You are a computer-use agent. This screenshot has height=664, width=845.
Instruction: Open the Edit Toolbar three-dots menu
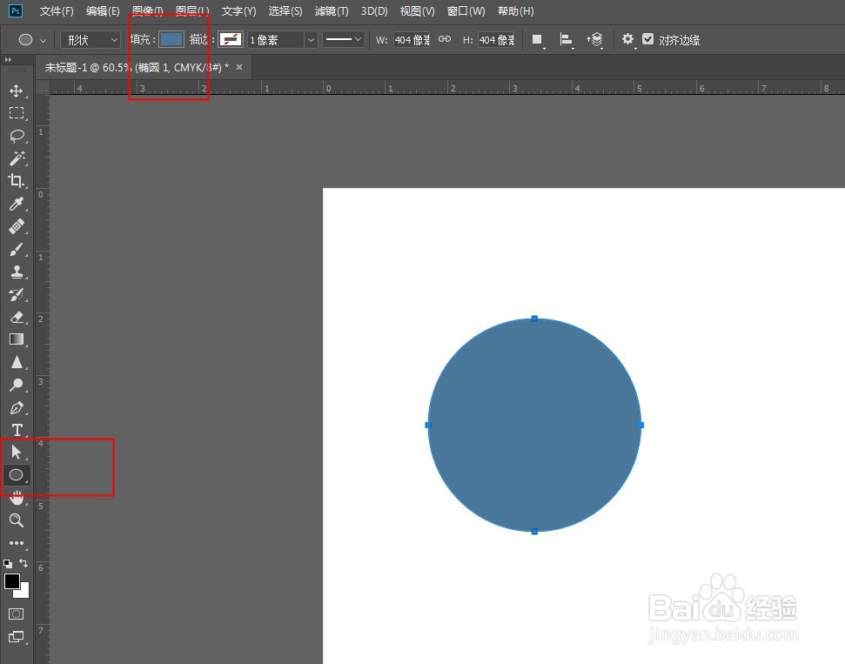(17, 543)
